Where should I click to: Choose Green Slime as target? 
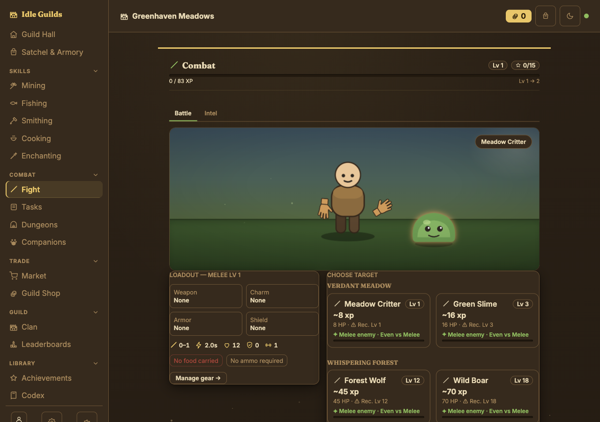point(487,321)
